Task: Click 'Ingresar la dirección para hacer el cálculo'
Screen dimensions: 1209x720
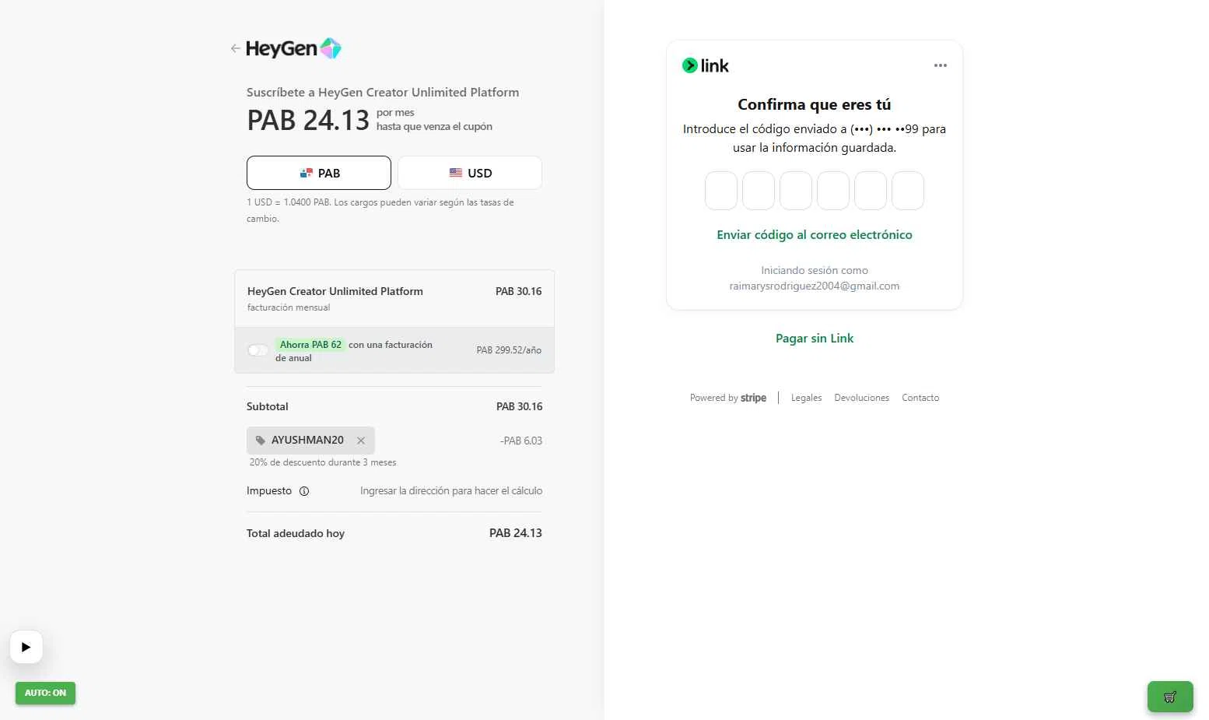Action: pos(451,491)
